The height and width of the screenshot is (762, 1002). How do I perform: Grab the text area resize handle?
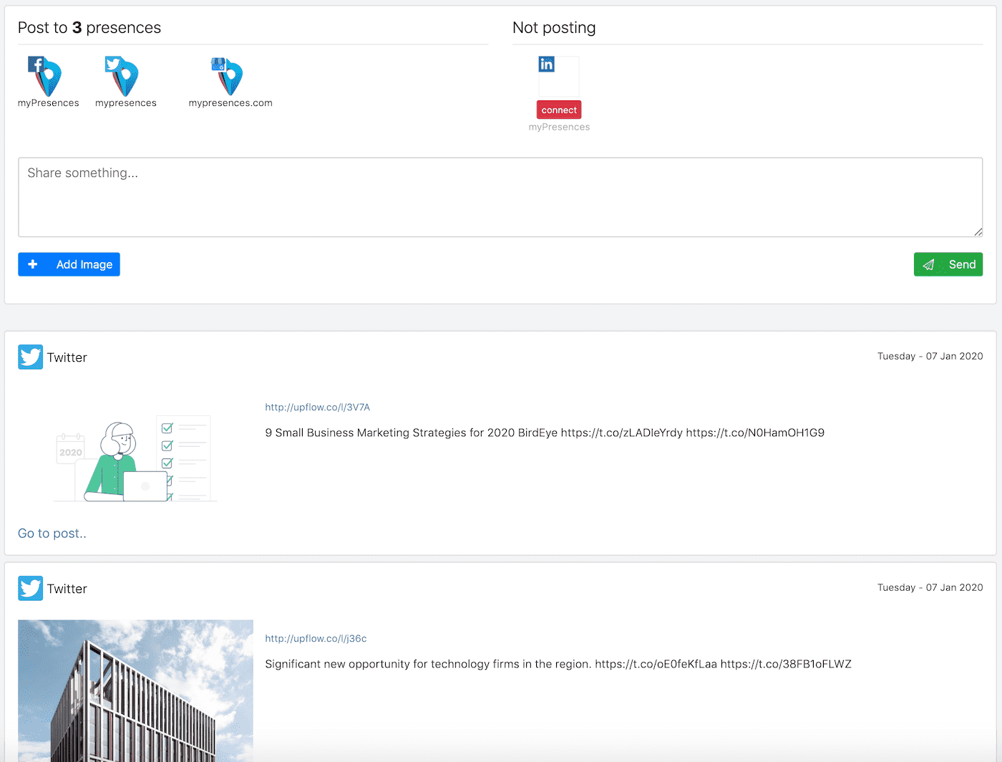[978, 231]
